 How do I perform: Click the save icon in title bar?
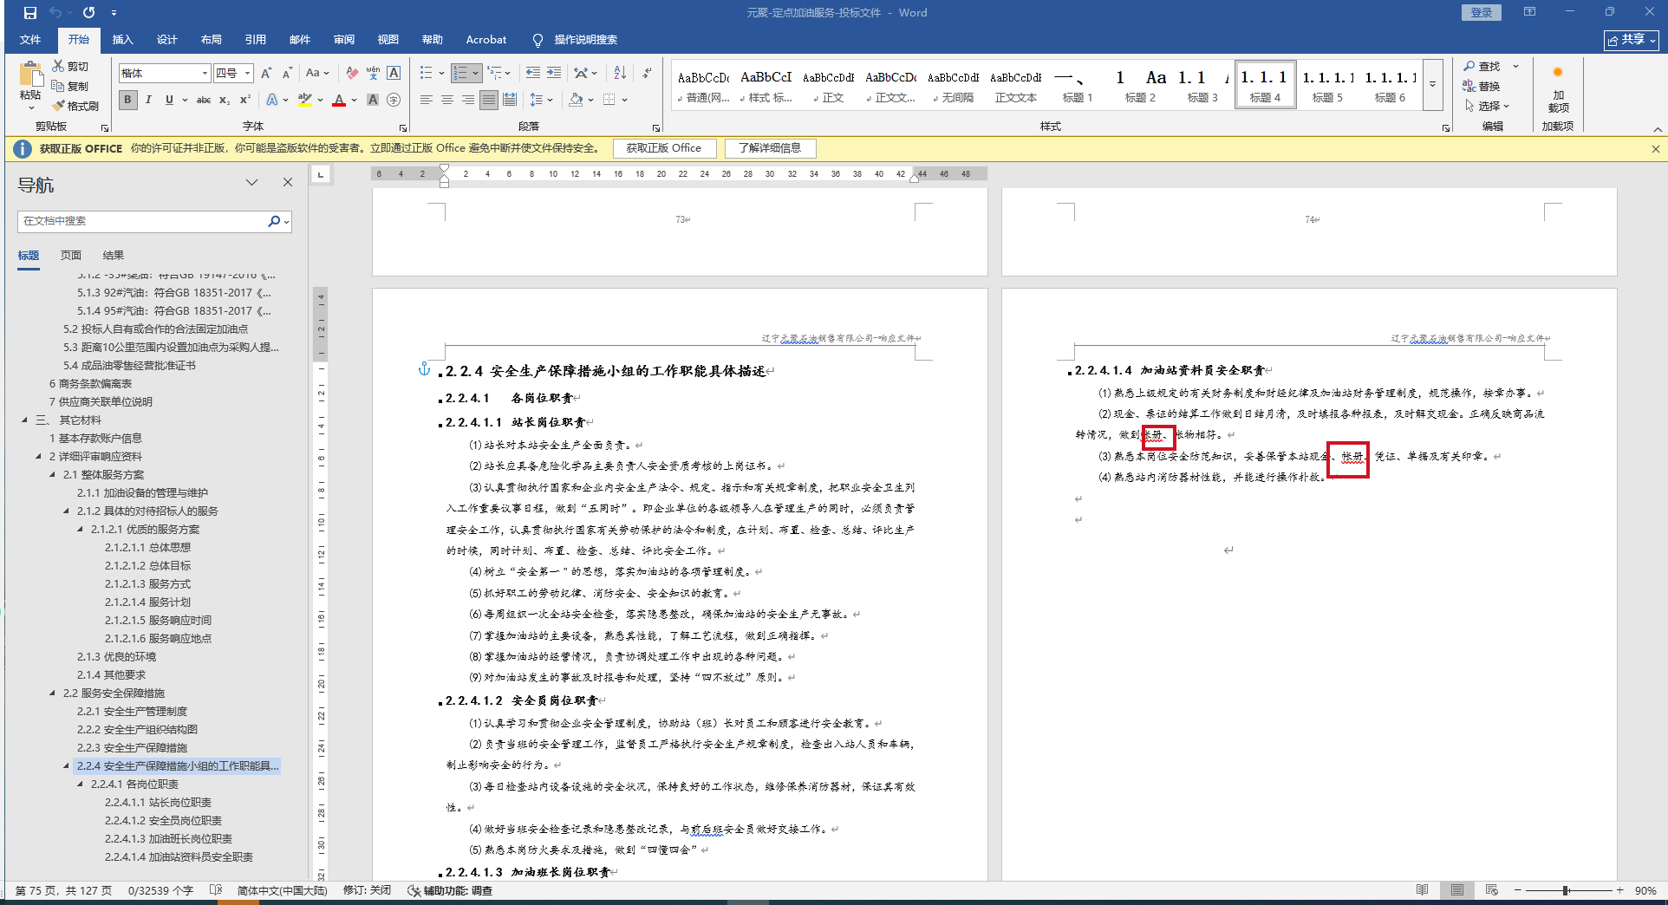[30, 13]
